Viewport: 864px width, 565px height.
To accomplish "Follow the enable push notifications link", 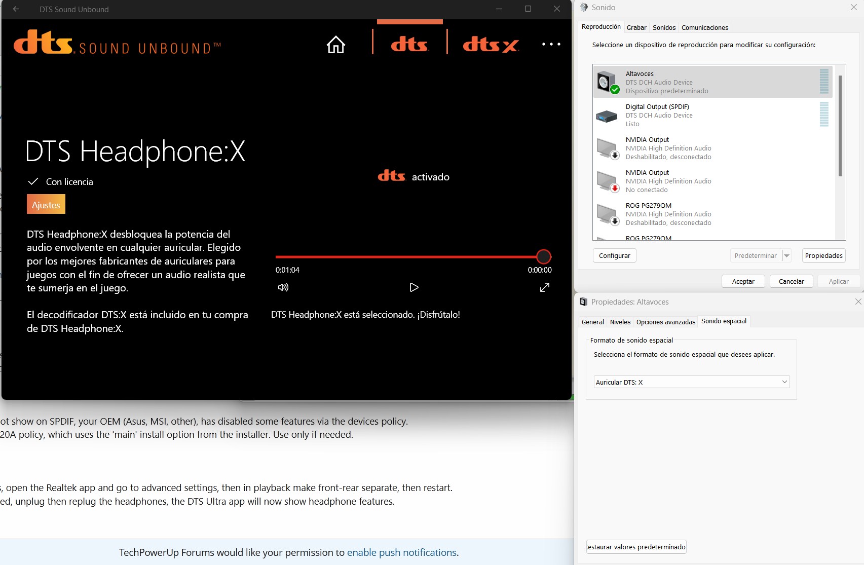I will [x=401, y=552].
